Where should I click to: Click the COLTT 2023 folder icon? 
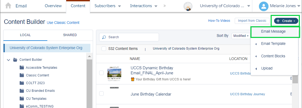(x=22, y=83)
